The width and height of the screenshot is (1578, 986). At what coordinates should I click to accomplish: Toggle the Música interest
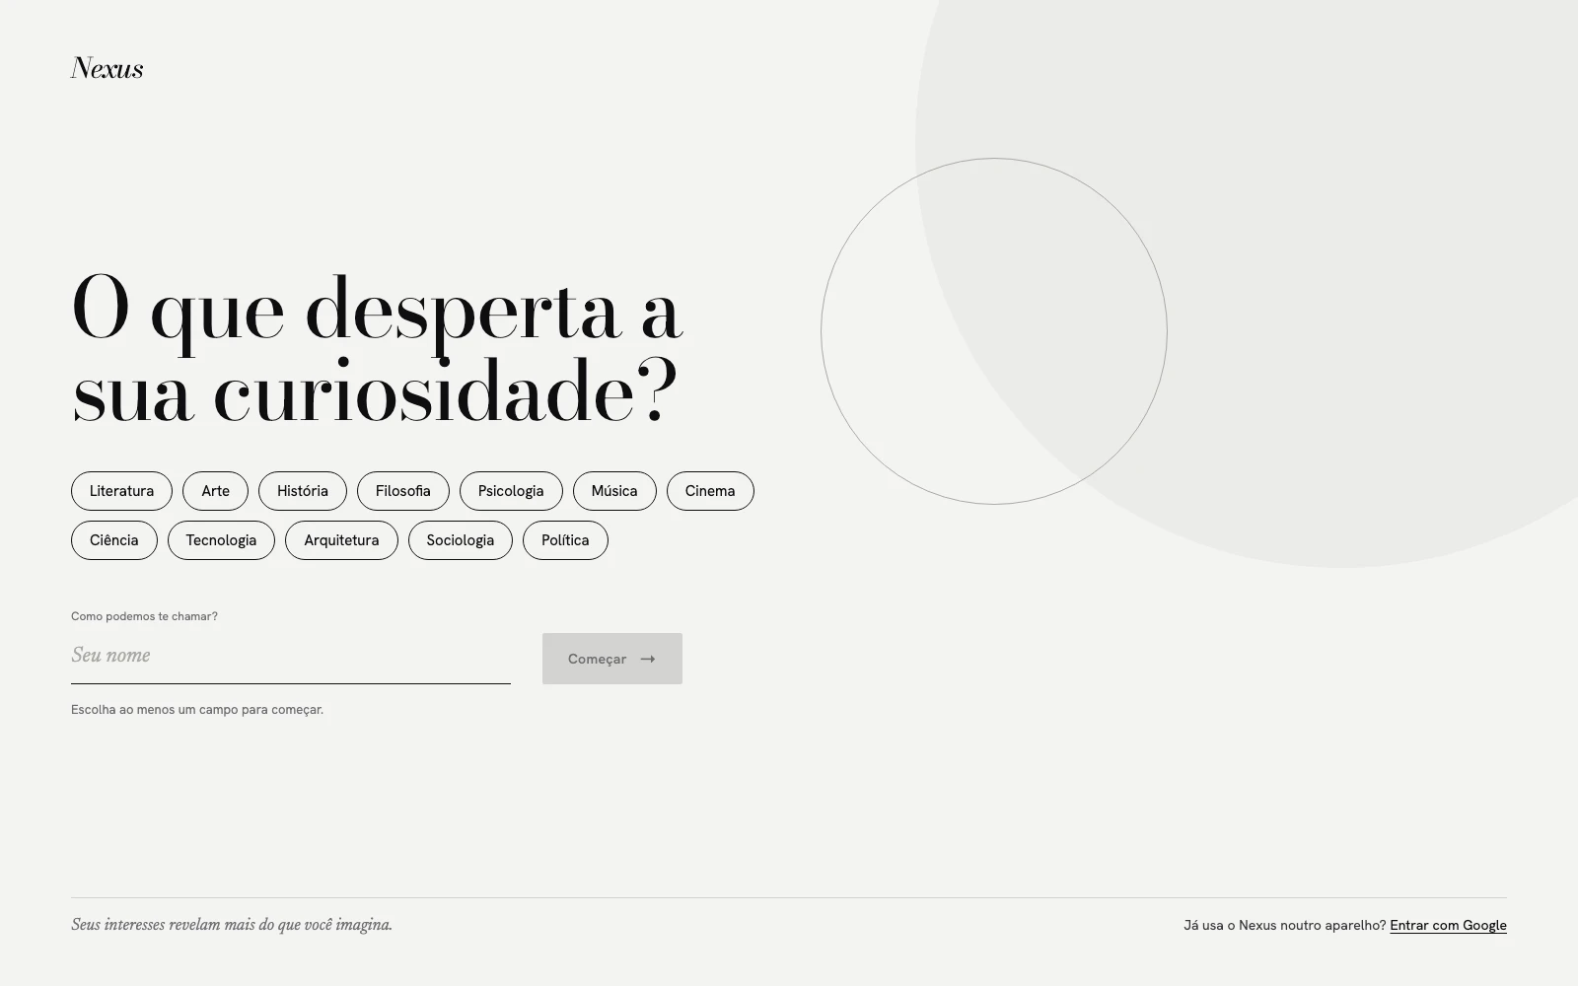click(x=614, y=491)
